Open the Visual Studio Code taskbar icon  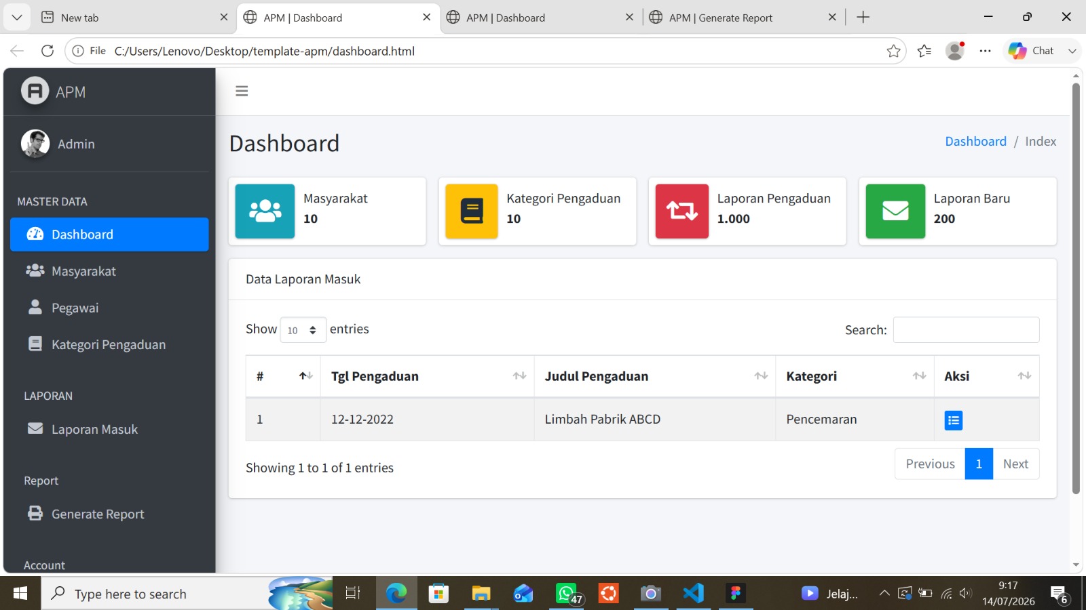tap(693, 594)
